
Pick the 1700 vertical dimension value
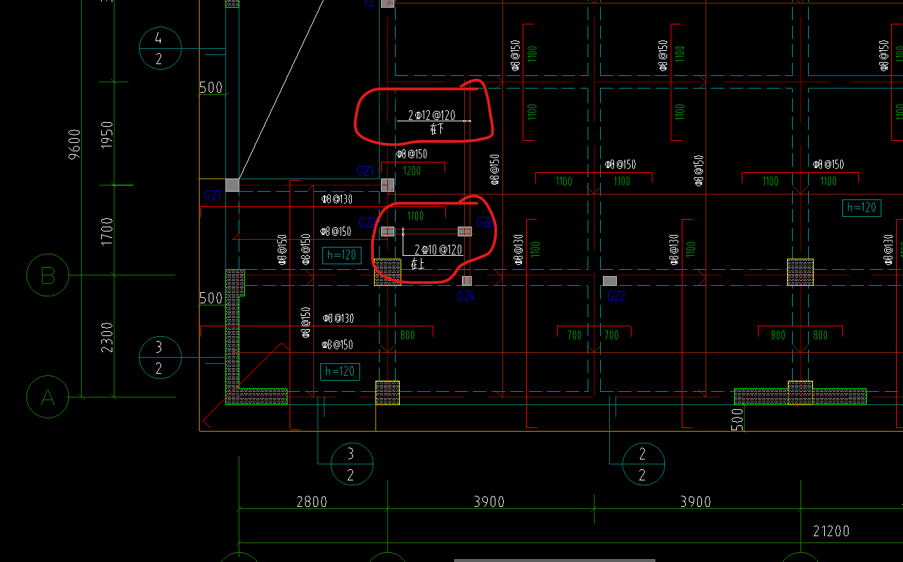click(106, 231)
